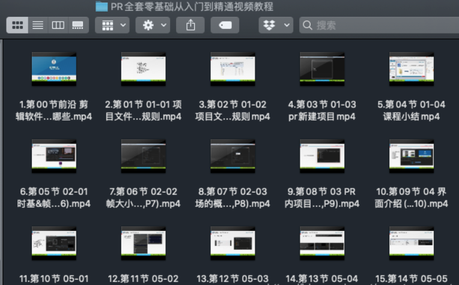Click the search magnifier icon
This screenshot has width=459, height=285.
[x=307, y=25]
